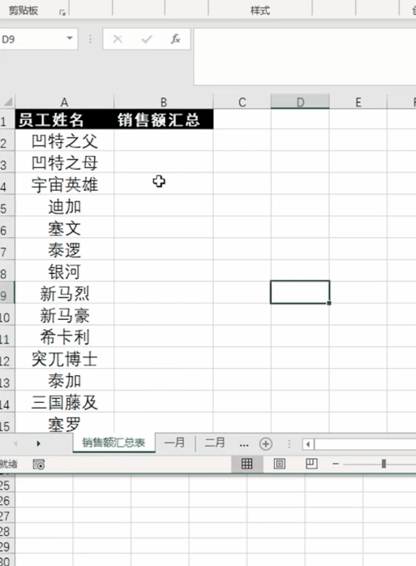Viewport: 416px width, 566px height.
Task: Select the cell containing 突兀博士
Action: point(65,358)
